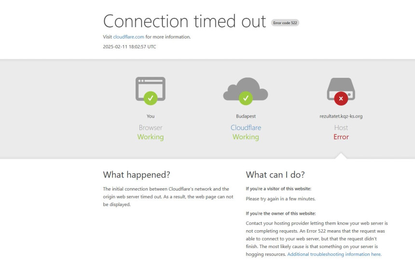Click the gray Host label

pyautogui.click(x=341, y=128)
